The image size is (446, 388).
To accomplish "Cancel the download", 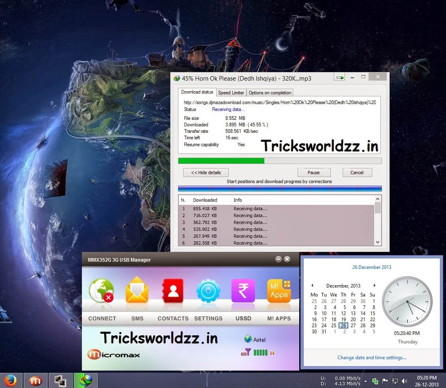I will [x=357, y=173].
